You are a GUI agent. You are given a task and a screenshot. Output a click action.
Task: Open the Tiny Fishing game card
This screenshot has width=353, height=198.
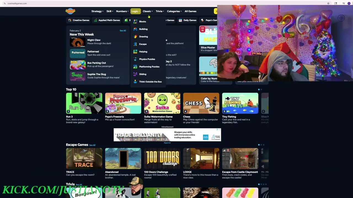[x=240, y=103]
